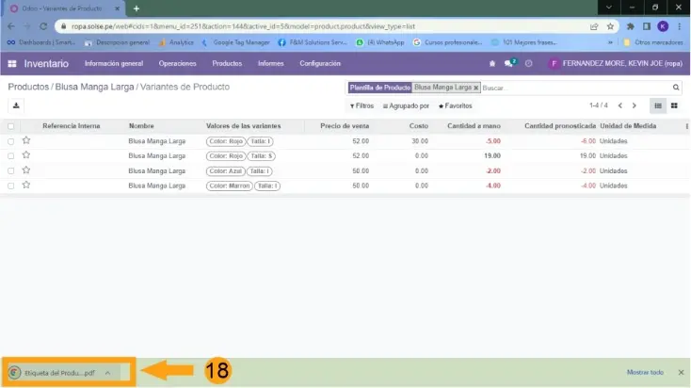Toggle the select-all checkbox in header
This screenshot has height=388, width=691.
pyautogui.click(x=11, y=126)
